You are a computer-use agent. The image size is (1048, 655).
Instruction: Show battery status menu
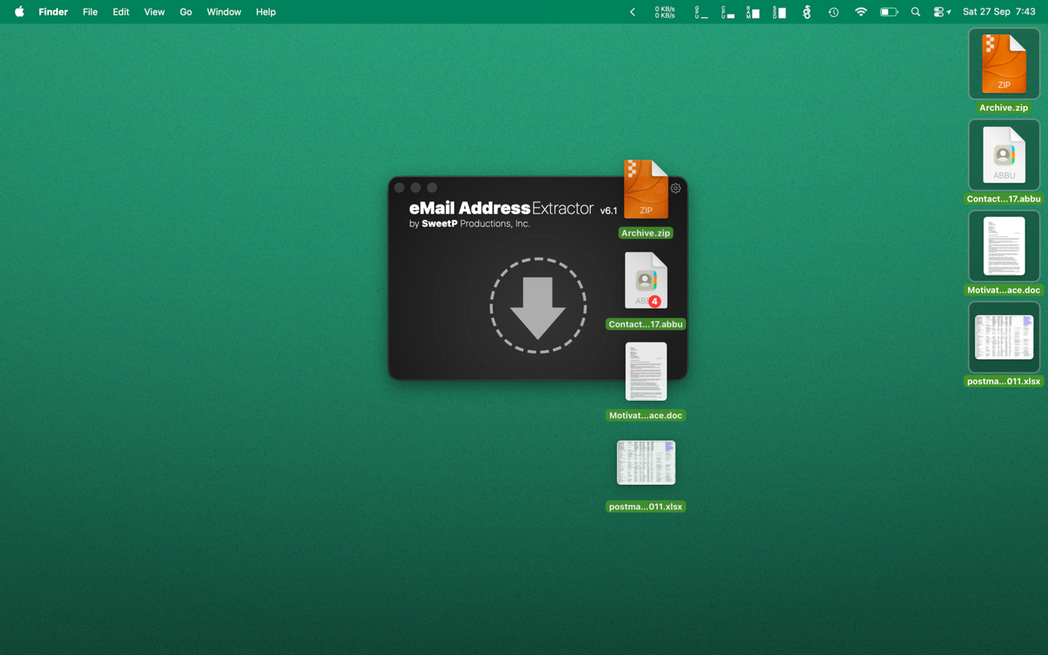click(x=889, y=12)
